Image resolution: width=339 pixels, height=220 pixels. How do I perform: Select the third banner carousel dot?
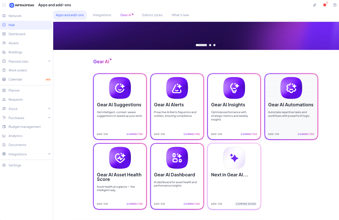click(214, 45)
